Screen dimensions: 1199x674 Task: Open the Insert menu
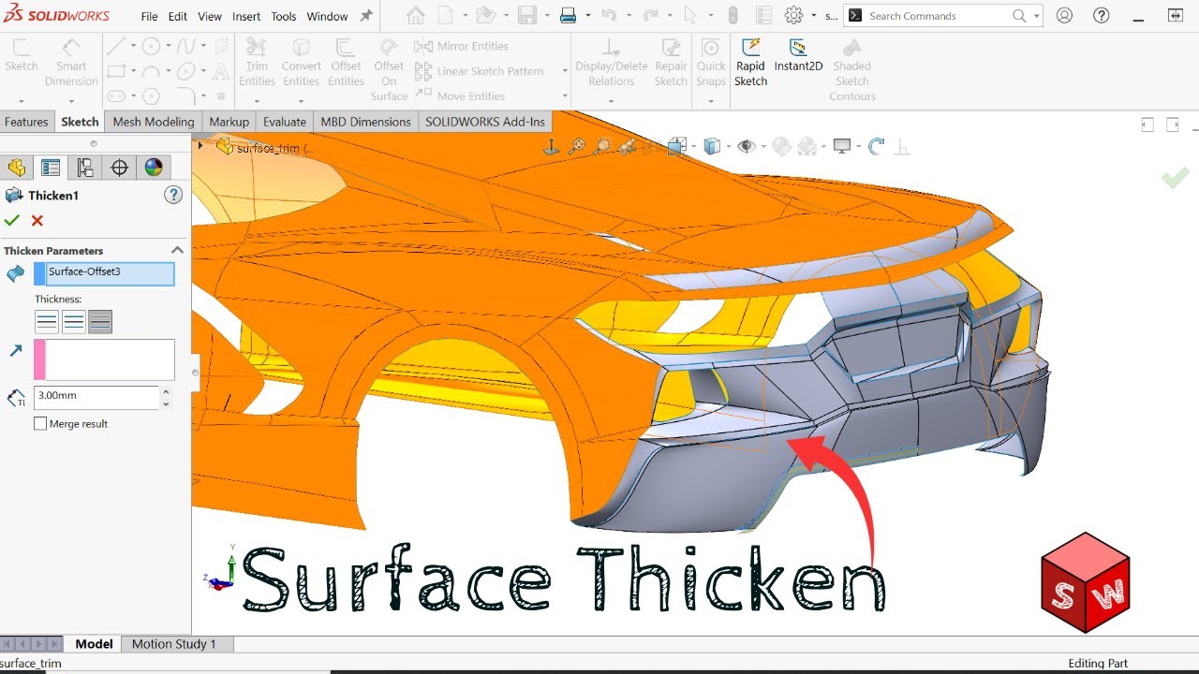tap(246, 17)
